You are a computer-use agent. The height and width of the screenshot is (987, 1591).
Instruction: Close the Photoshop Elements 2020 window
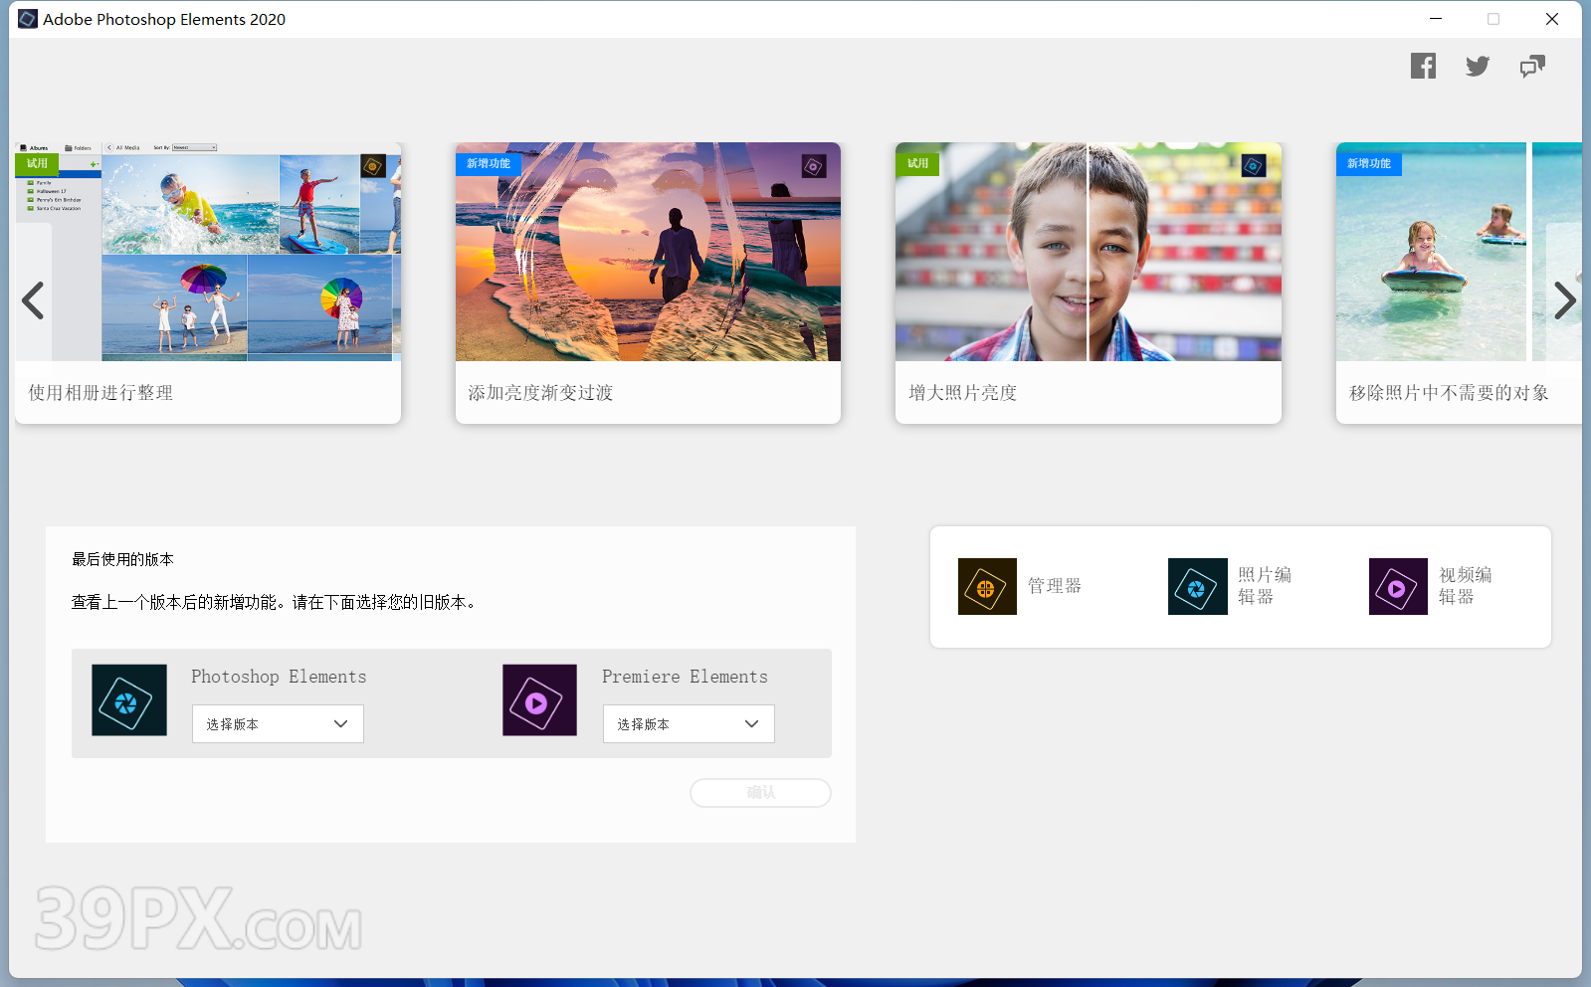click(x=1552, y=19)
